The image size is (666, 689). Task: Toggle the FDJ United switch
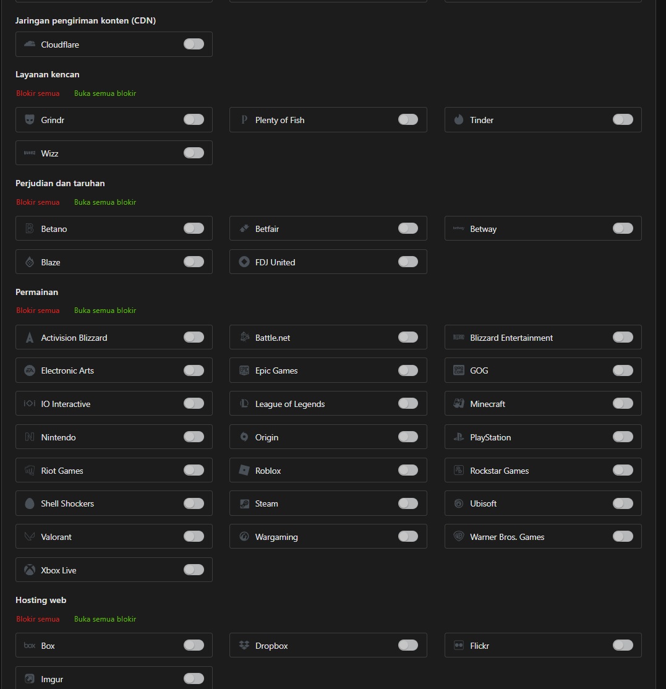[x=408, y=262]
